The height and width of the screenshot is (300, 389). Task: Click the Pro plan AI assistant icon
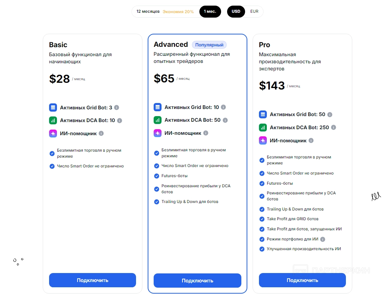[x=263, y=140]
